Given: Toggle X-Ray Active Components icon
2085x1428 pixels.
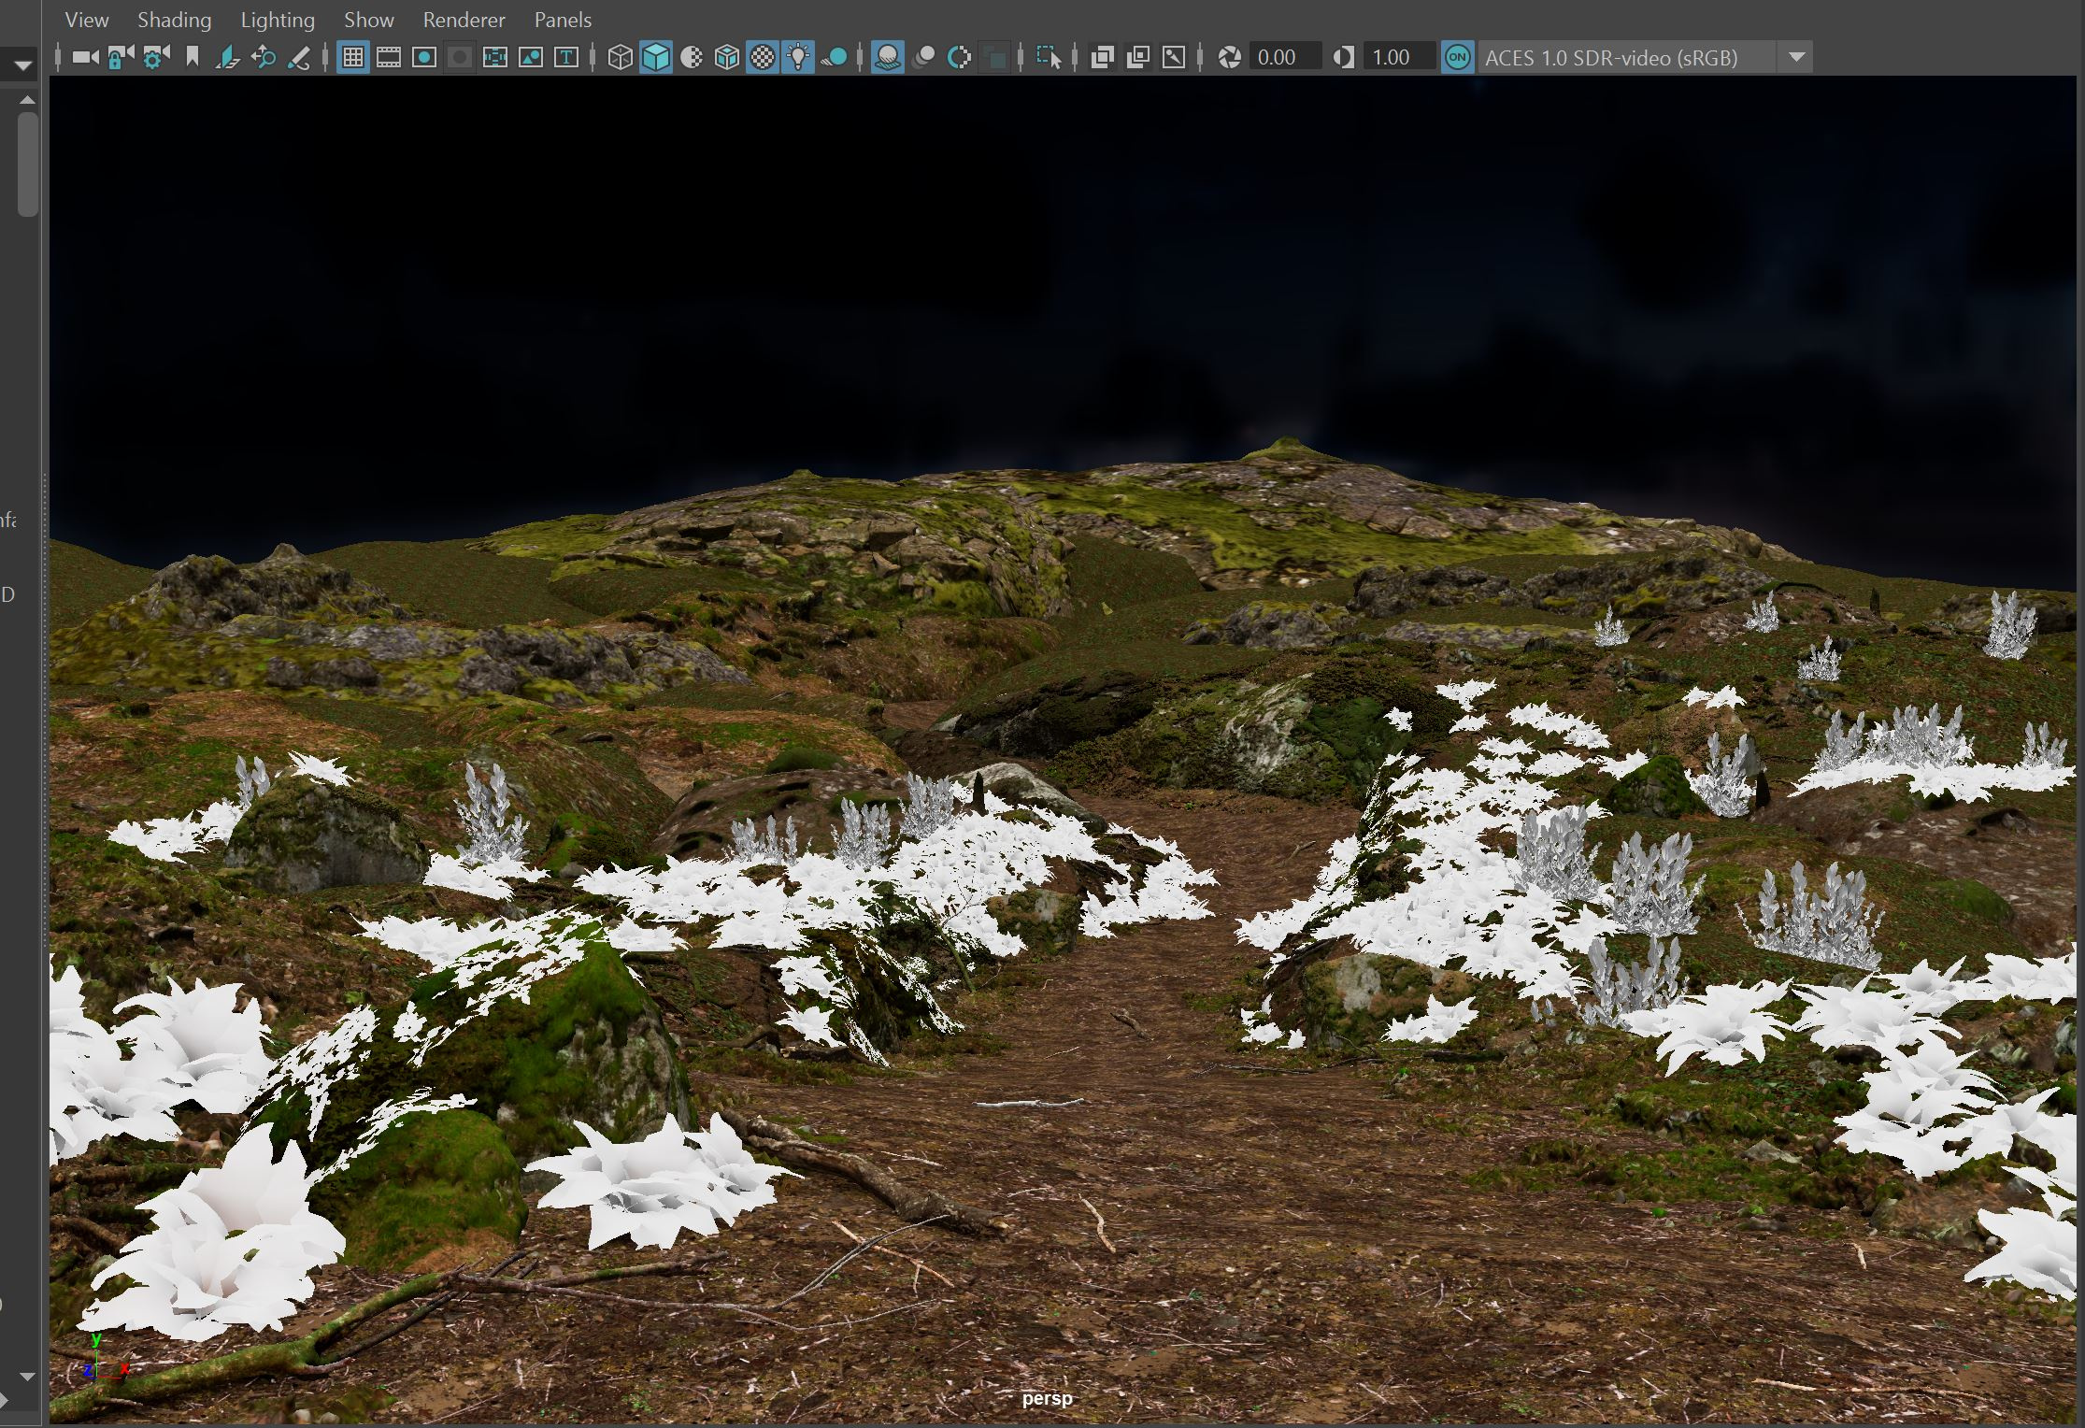Looking at the screenshot, I should click(x=1138, y=58).
